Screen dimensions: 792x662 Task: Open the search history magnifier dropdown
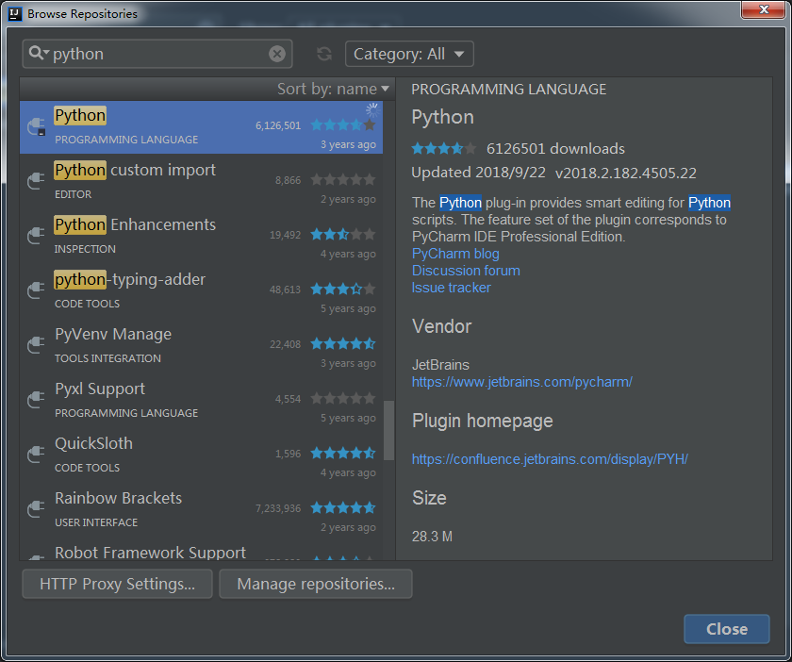(39, 53)
